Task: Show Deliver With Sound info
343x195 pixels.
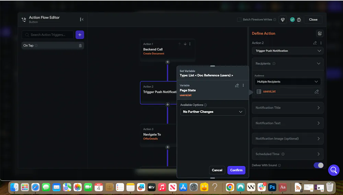Action: [279, 165]
